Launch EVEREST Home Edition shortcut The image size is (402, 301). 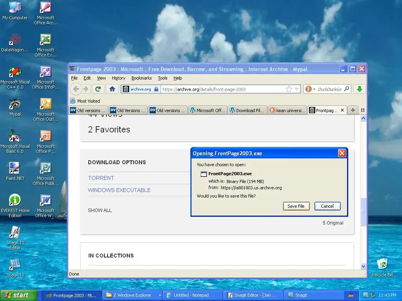tap(15, 206)
